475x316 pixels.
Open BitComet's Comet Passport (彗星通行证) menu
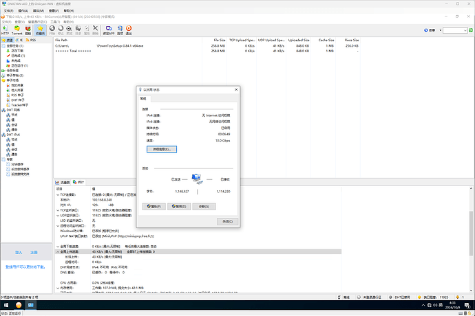point(37,22)
